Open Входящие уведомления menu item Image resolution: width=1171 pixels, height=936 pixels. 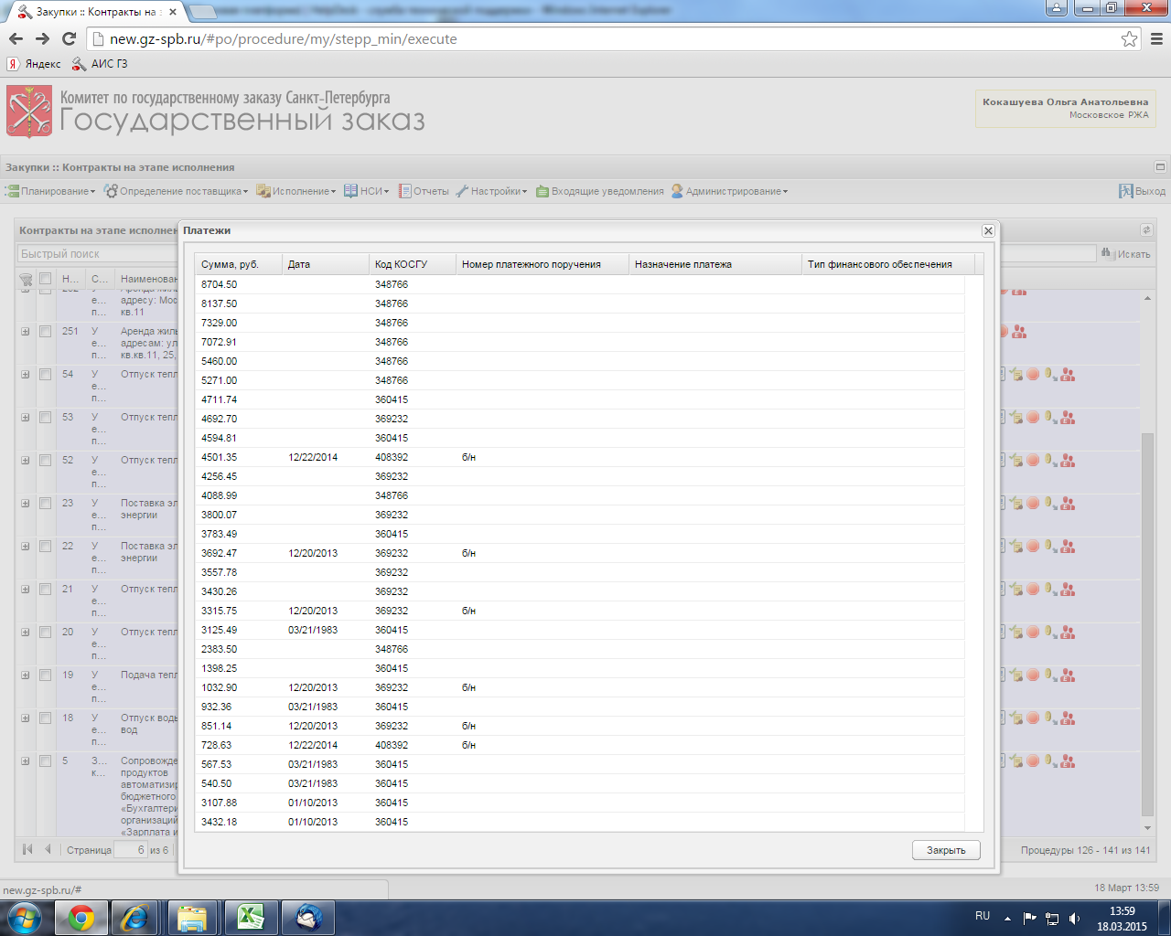[600, 191]
